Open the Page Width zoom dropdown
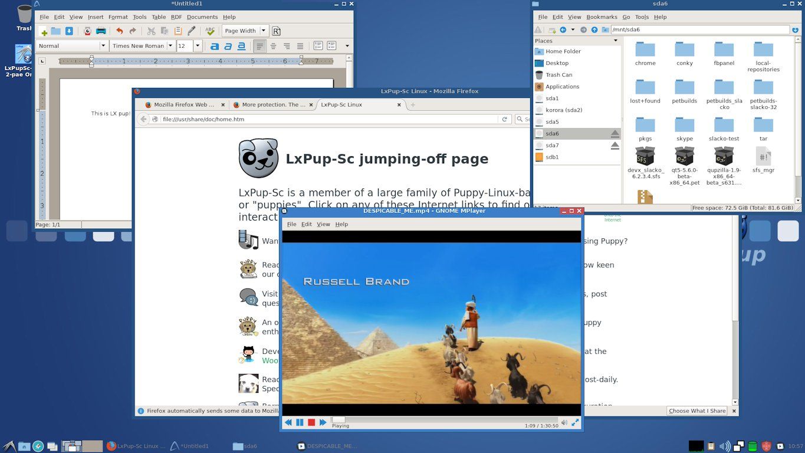The height and width of the screenshot is (453, 805). pos(264,31)
